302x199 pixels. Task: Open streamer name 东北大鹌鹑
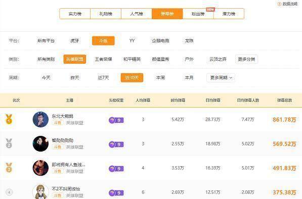(x=62, y=116)
